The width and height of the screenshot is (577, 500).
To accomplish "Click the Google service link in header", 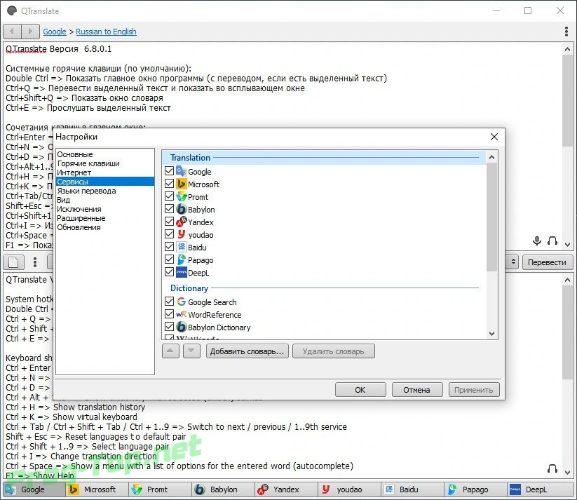I will click(55, 32).
